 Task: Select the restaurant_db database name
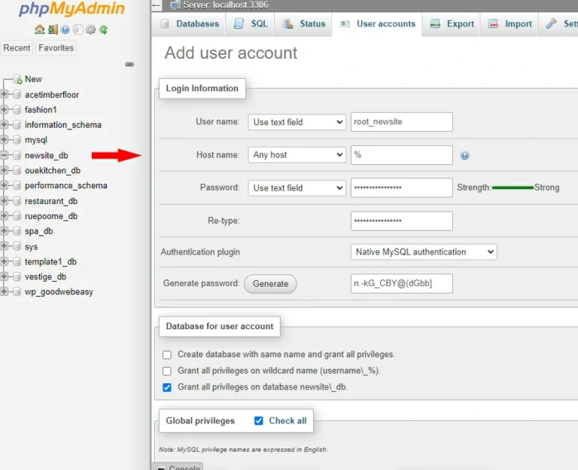click(x=51, y=201)
